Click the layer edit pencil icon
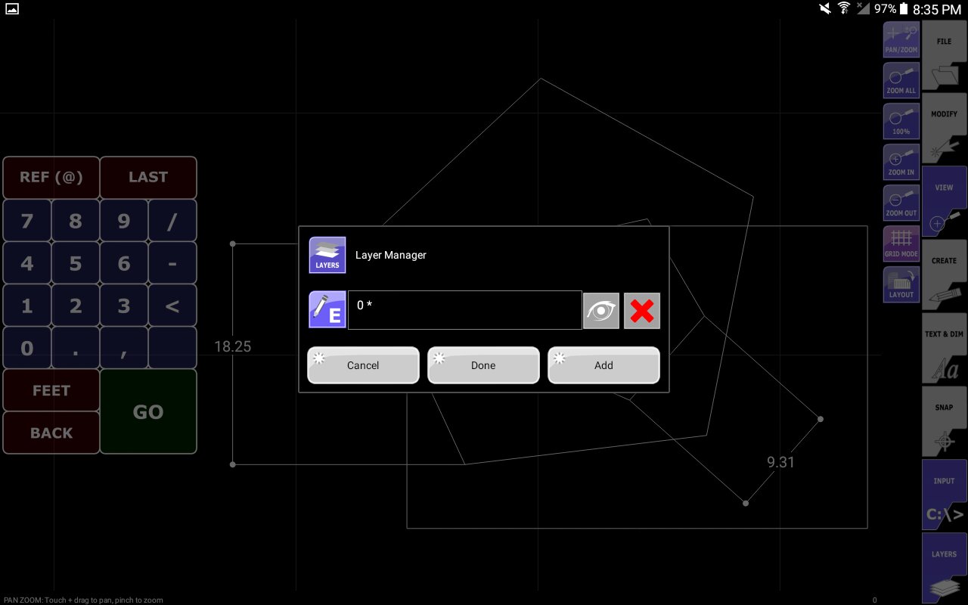Viewport: 968px width, 605px height. point(327,309)
